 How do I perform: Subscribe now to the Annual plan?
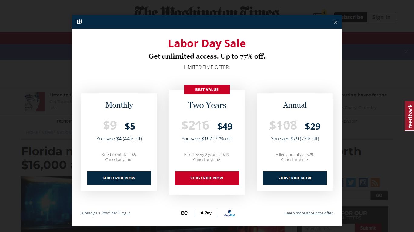click(x=295, y=178)
